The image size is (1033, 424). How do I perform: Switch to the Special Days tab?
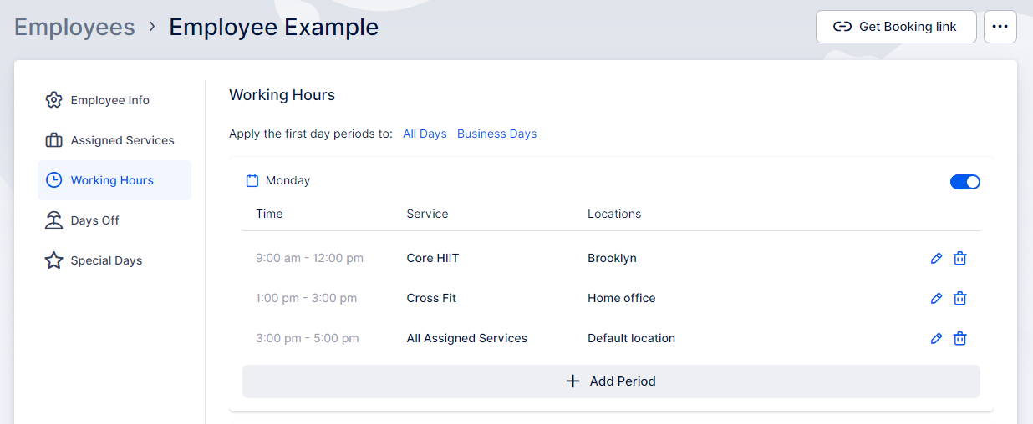coord(114,260)
